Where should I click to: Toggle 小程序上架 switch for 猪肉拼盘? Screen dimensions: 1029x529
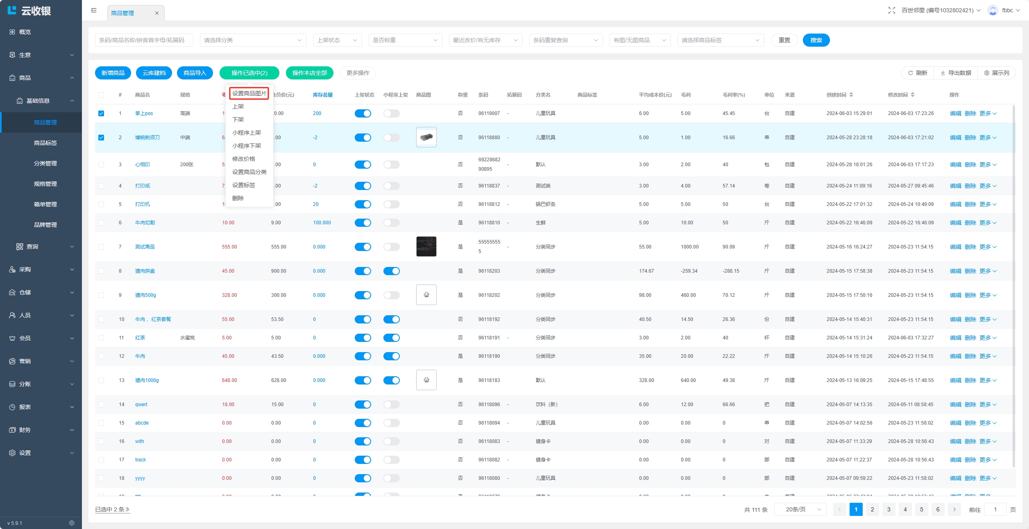coord(391,271)
